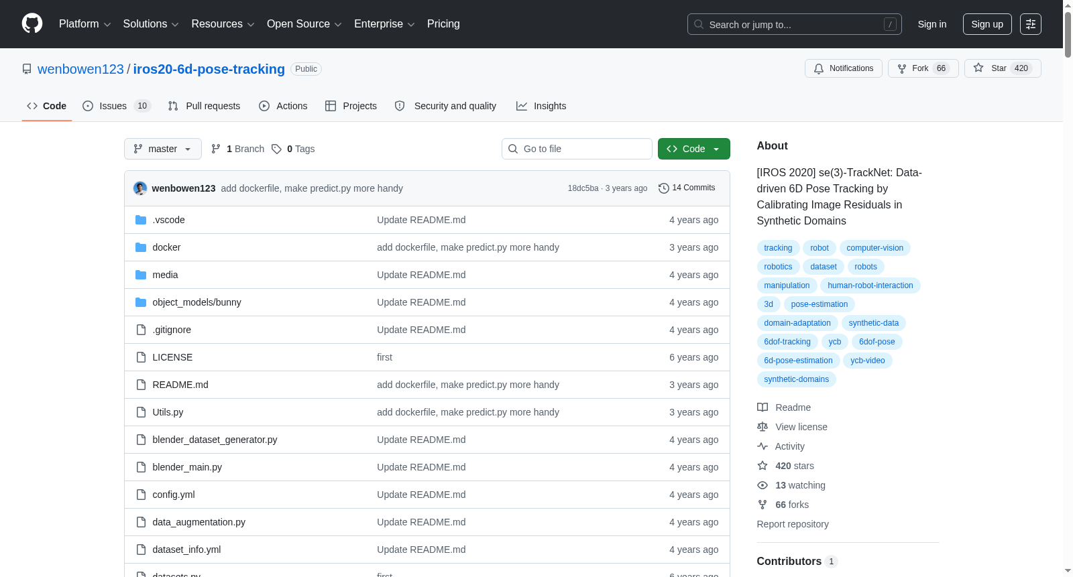Screen dimensions: 1073x577
Task: Open the README.md file
Action: [180, 385]
